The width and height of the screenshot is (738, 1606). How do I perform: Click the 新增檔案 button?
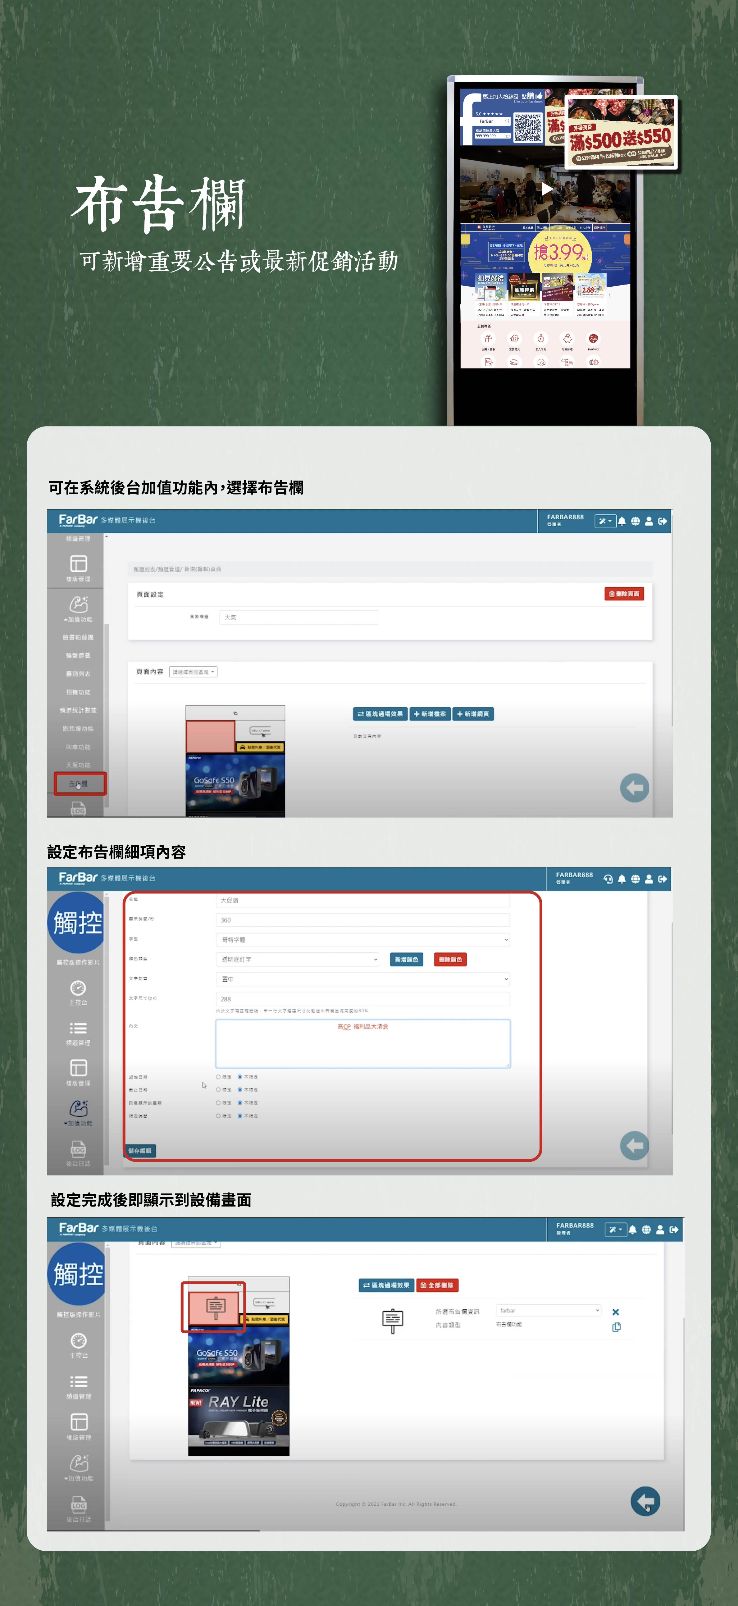point(430,714)
